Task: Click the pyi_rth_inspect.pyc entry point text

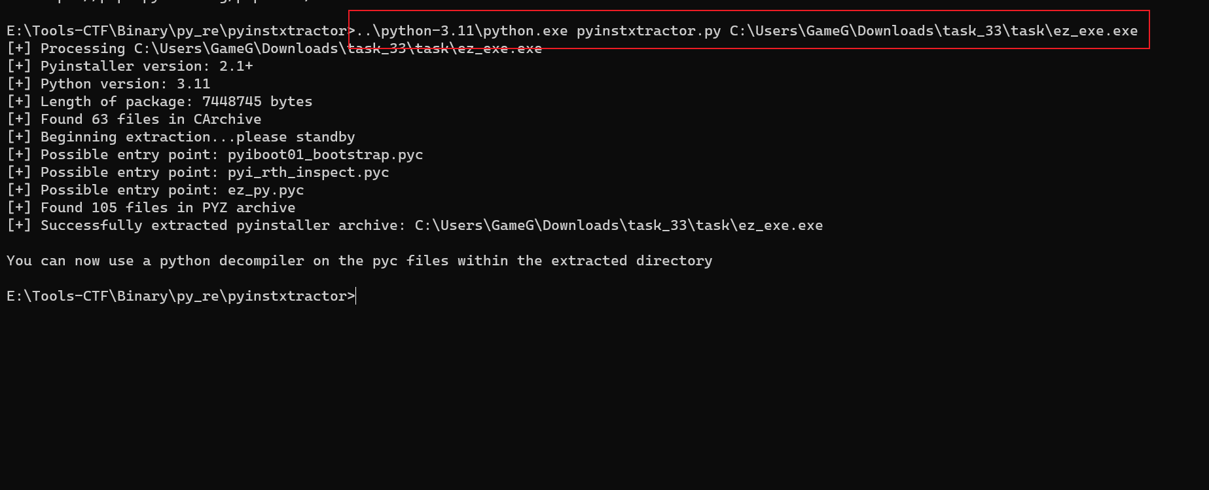Action: coord(308,172)
